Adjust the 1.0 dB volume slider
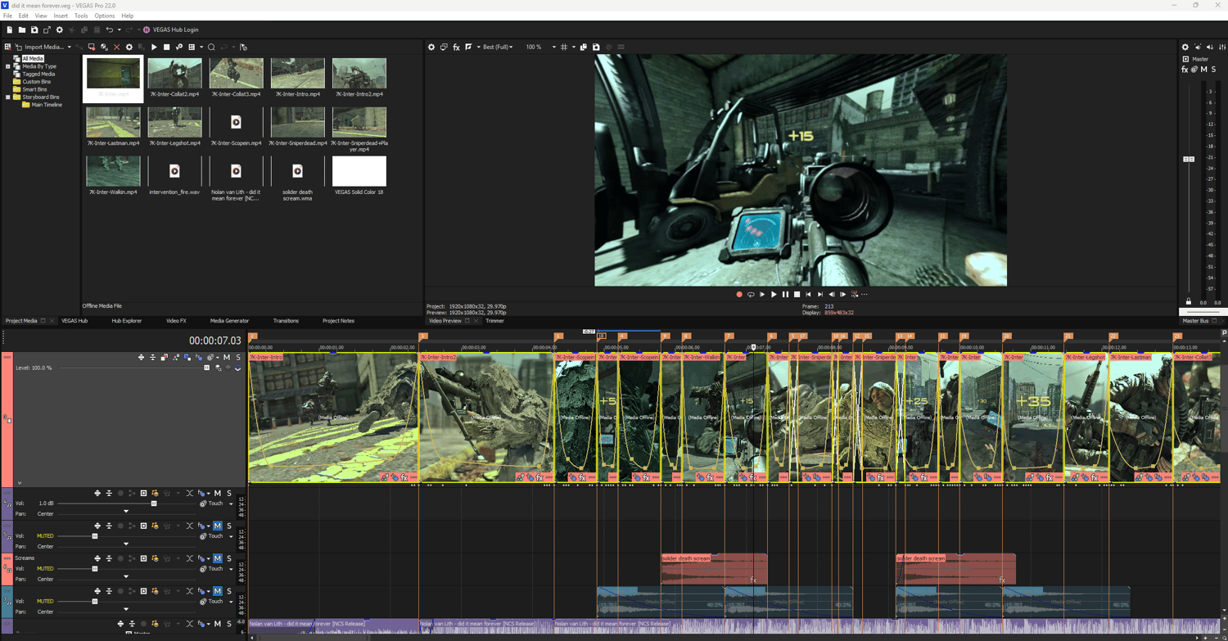Screen dimensions: 1228x641 pyautogui.click(x=154, y=503)
